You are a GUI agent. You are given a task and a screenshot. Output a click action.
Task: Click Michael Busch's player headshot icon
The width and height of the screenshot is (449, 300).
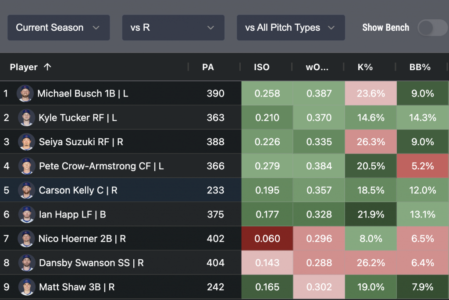pyautogui.click(x=25, y=93)
